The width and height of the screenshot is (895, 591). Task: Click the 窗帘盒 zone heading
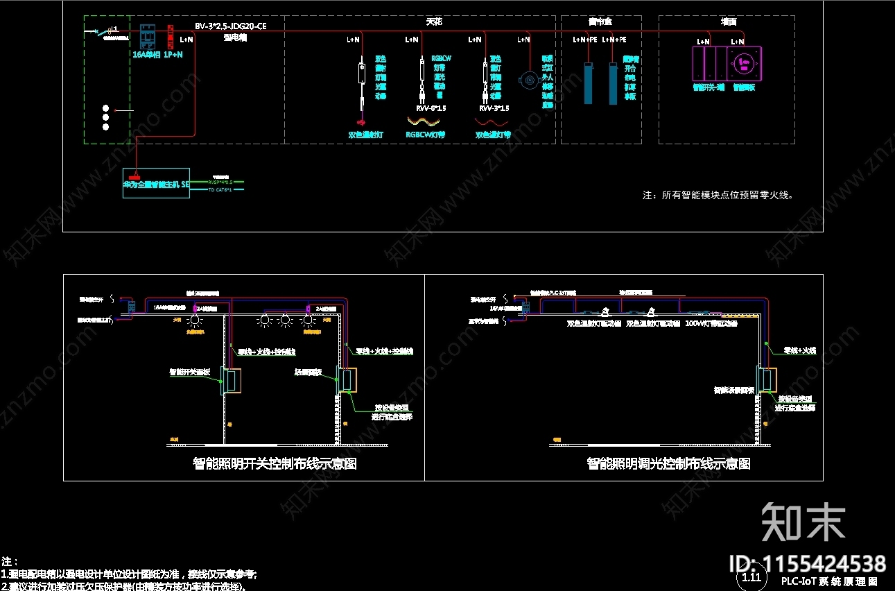pos(600,22)
